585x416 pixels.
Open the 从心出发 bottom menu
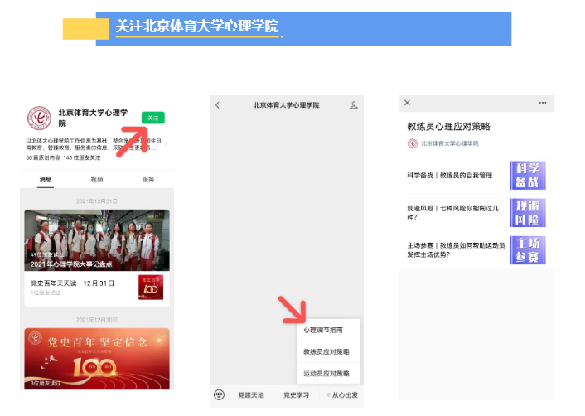click(342, 395)
